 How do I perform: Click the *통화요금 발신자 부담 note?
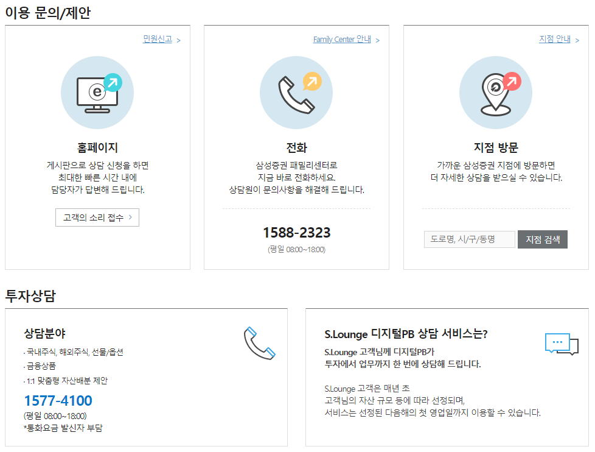click(63, 428)
